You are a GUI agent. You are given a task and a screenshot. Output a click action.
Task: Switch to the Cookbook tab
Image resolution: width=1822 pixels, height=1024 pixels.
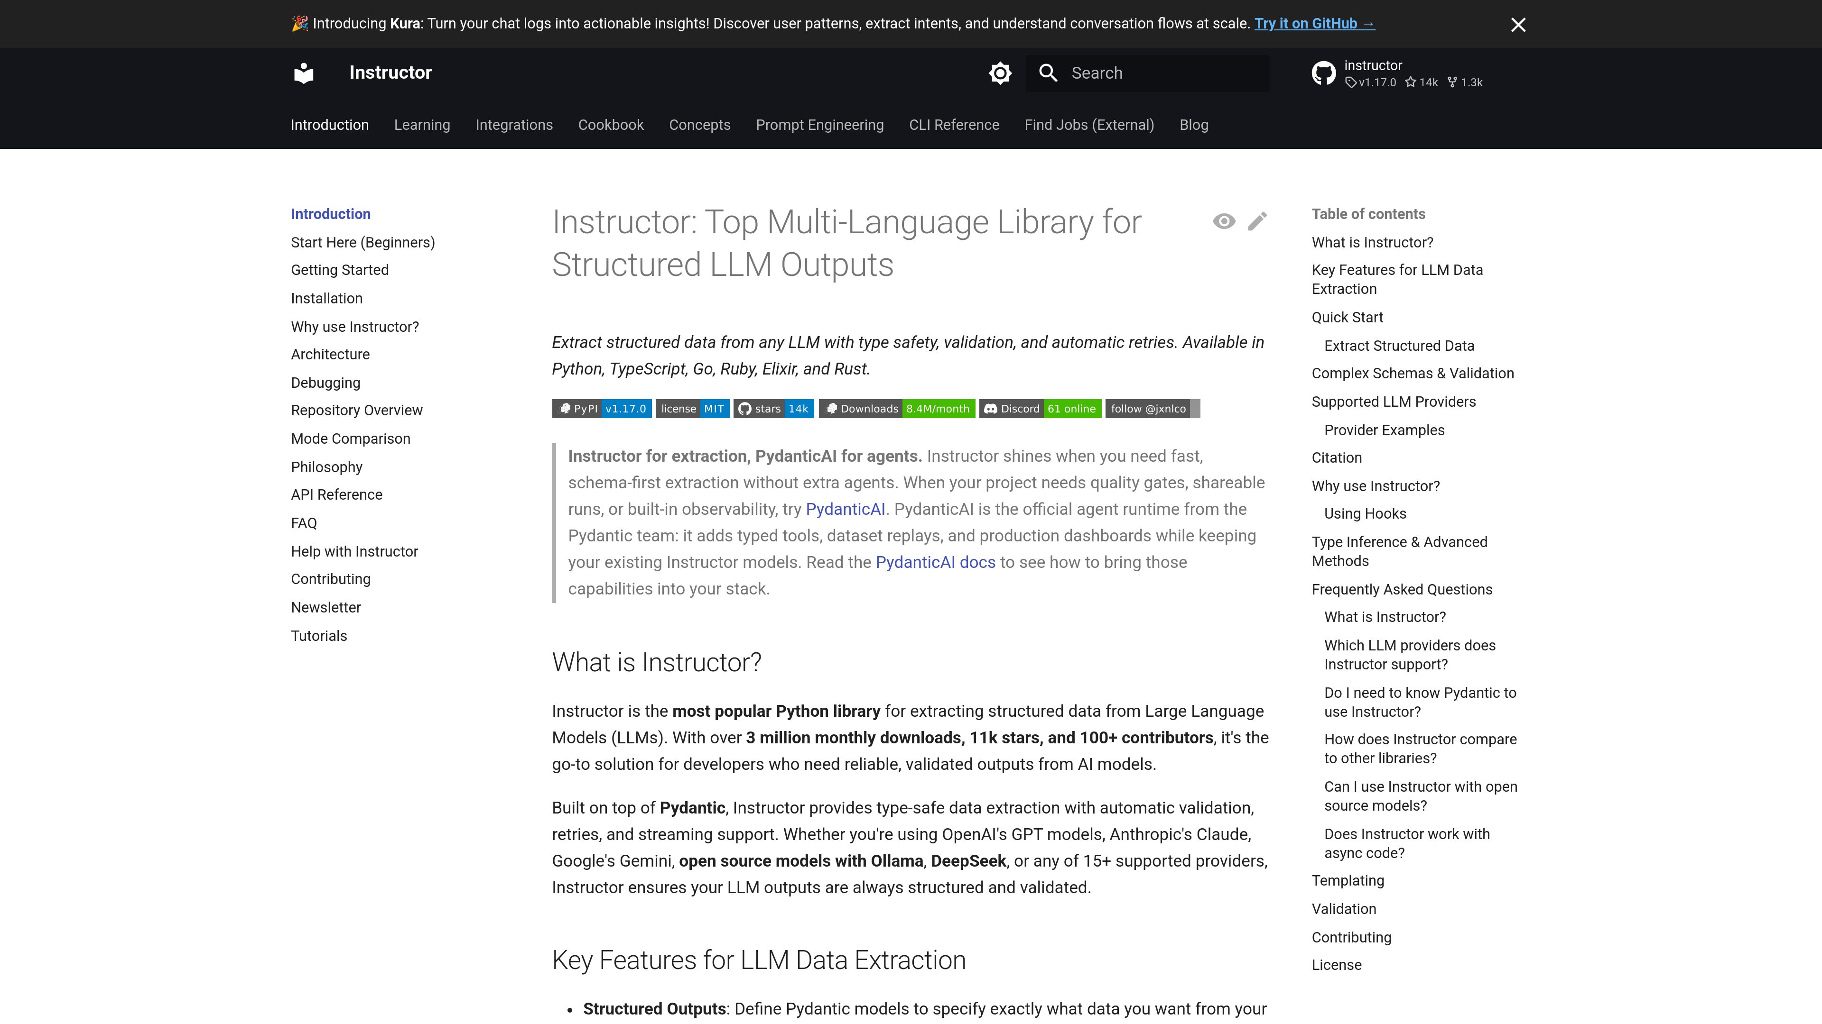[x=610, y=125]
